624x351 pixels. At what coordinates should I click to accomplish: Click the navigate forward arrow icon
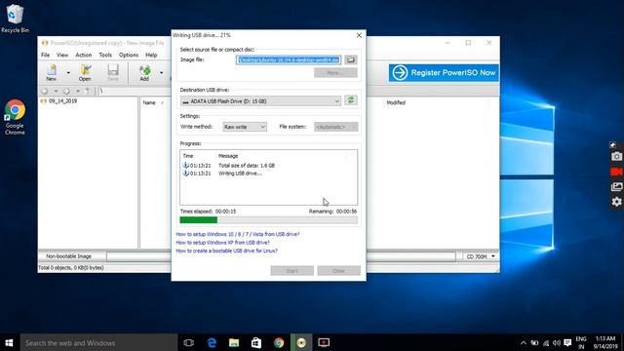point(66,91)
